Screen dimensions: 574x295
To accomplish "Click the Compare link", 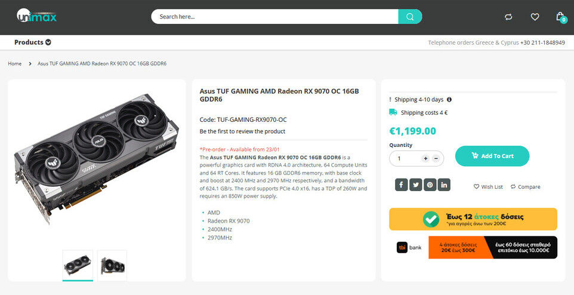I will 525,187.
